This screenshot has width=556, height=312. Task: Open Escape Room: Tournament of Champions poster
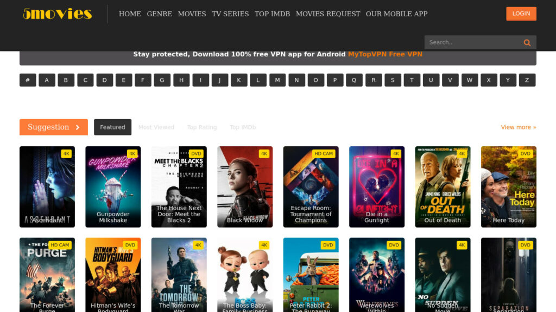311,187
